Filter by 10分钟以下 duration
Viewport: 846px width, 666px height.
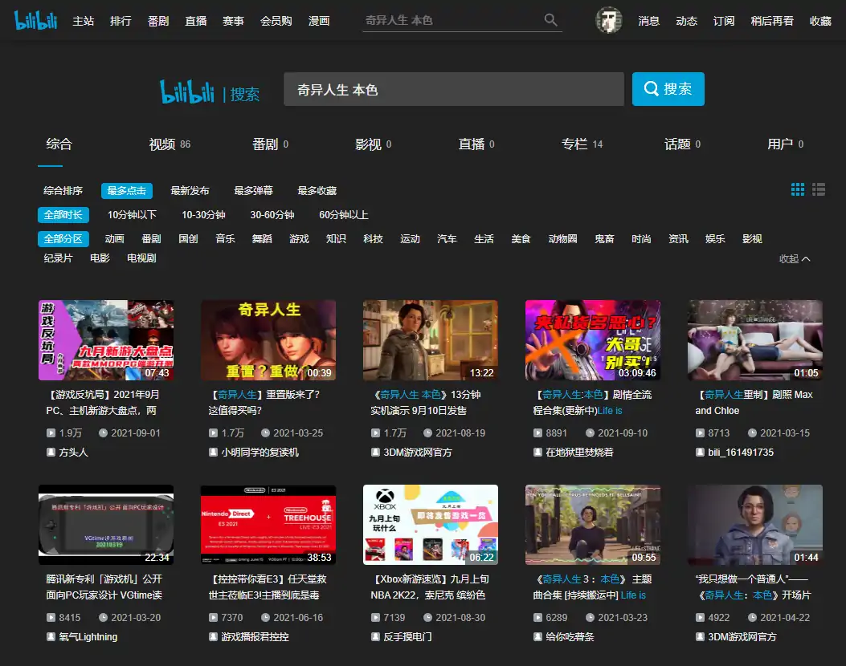(x=133, y=215)
